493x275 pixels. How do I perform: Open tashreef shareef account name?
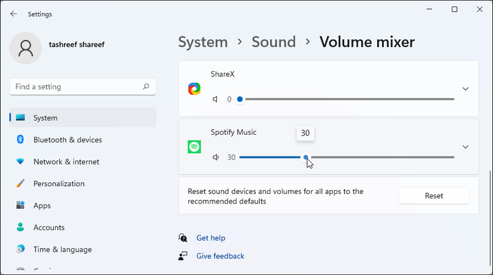click(76, 45)
